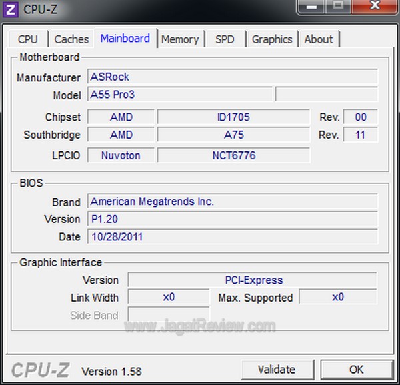Viewport: 400px width, 385px height.
Task: Select the BIOS Date 10/28/2011 field
Action: [x=233, y=236]
